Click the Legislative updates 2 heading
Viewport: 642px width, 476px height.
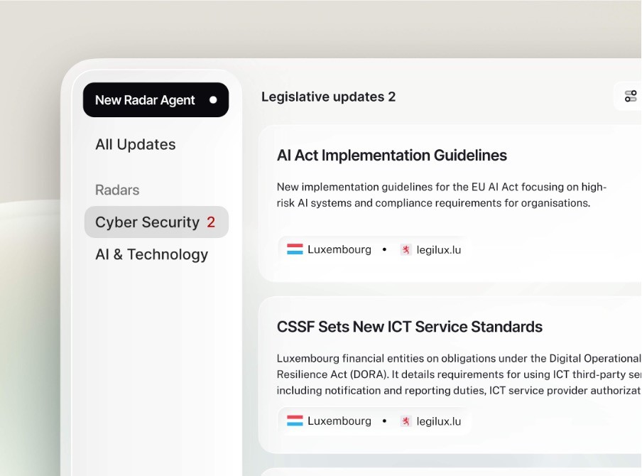(x=328, y=97)
